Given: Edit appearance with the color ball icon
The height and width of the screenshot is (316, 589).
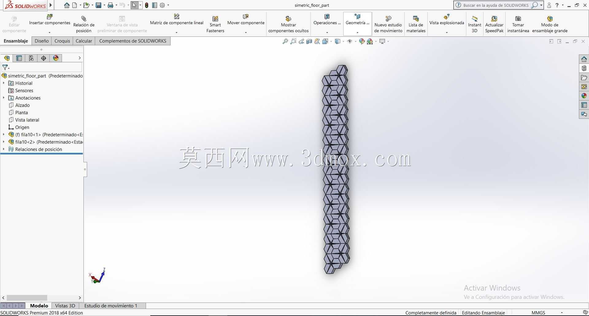Looking at the screenshot, I should pyautogui.click(x=362, y=41).
